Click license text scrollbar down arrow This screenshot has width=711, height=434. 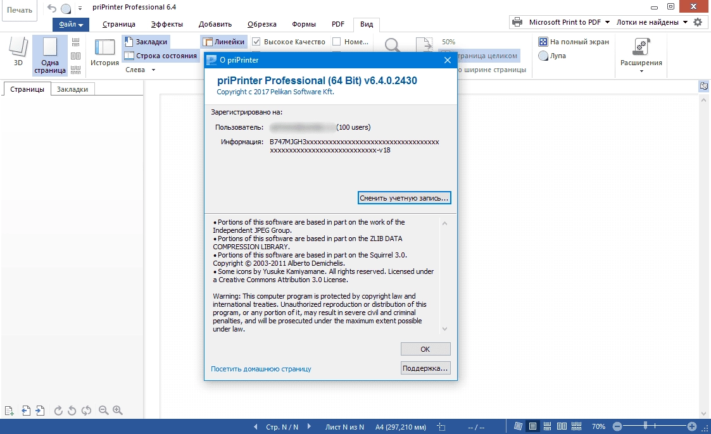click(445, 329)
